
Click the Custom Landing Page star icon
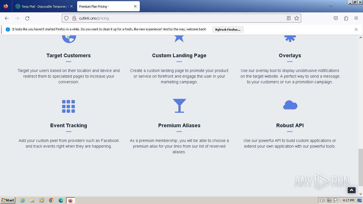(179, 39)
